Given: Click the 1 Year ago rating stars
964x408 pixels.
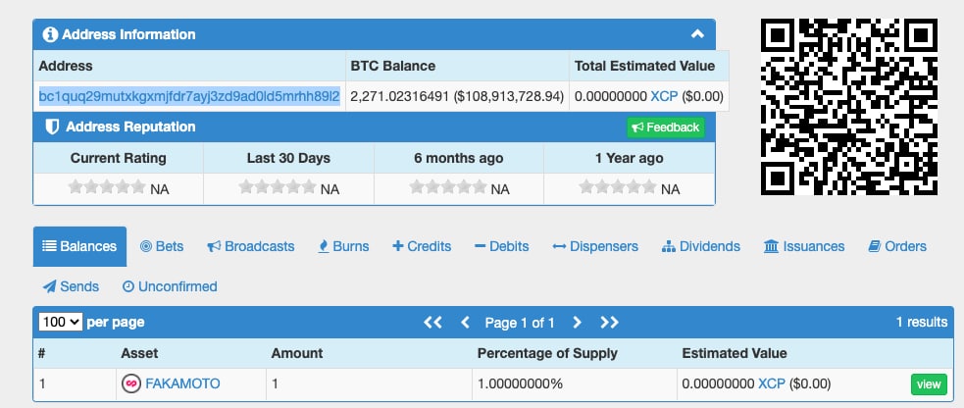Looking at the screenshot, I should pyautogui.click(x=618, y=186).
